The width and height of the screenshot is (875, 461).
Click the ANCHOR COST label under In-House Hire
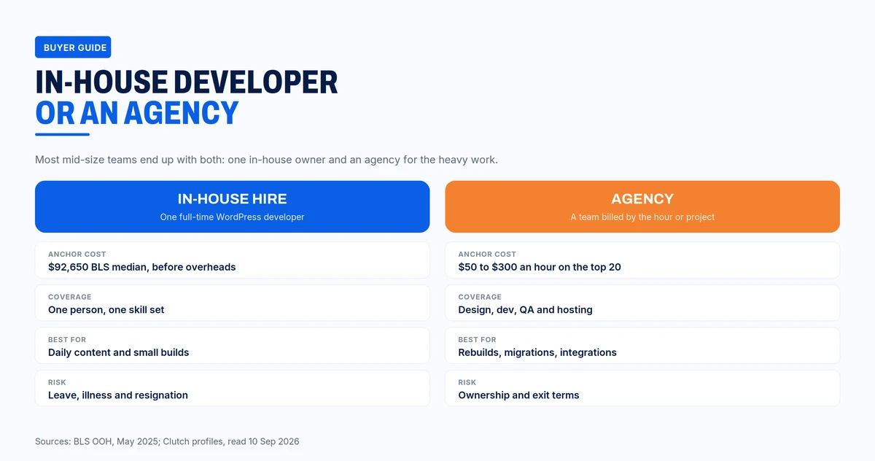pos(77,255)
